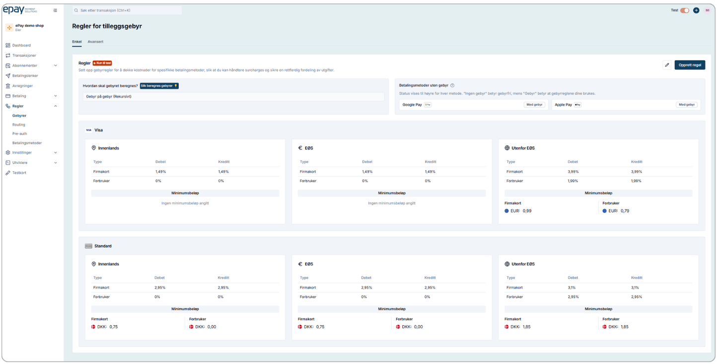Switch to the Avansert tab
Image resolution: width=717 pixels, height=364 pixels.
[95, 42]
